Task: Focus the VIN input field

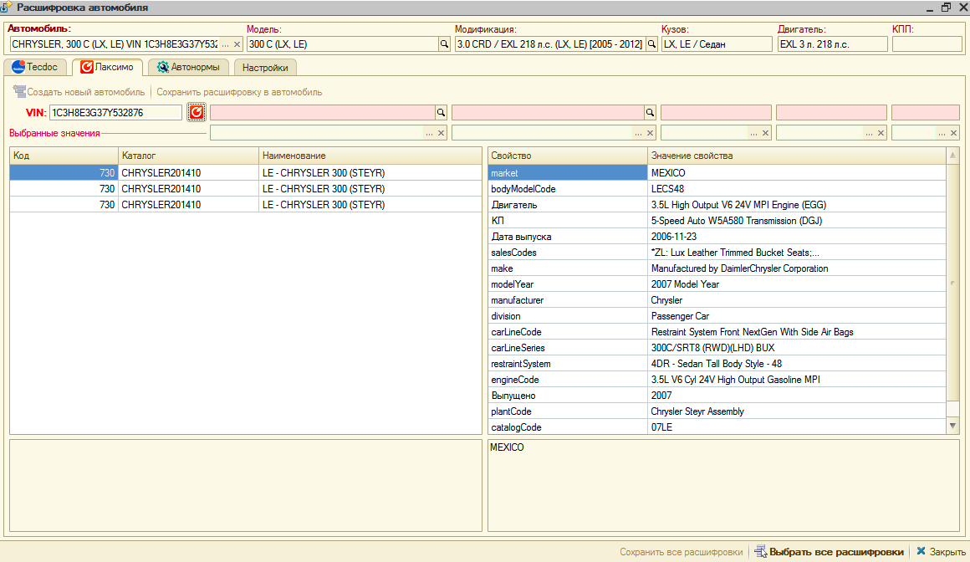Action: (x=115, y=113)
